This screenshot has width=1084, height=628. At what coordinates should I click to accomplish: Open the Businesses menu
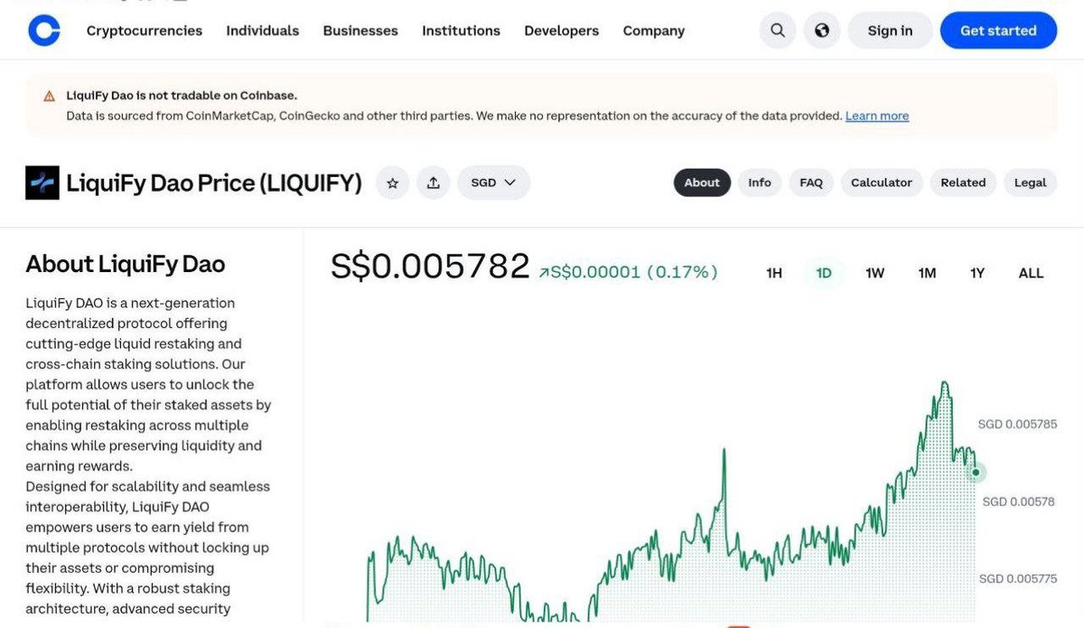click(360, 31)
